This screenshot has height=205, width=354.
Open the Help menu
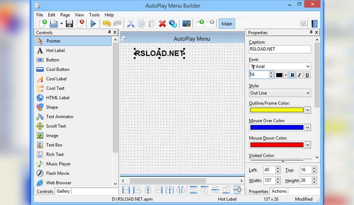tap(109, 15)
